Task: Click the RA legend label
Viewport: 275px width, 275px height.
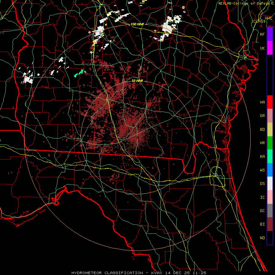Action: tap(262, 157)
